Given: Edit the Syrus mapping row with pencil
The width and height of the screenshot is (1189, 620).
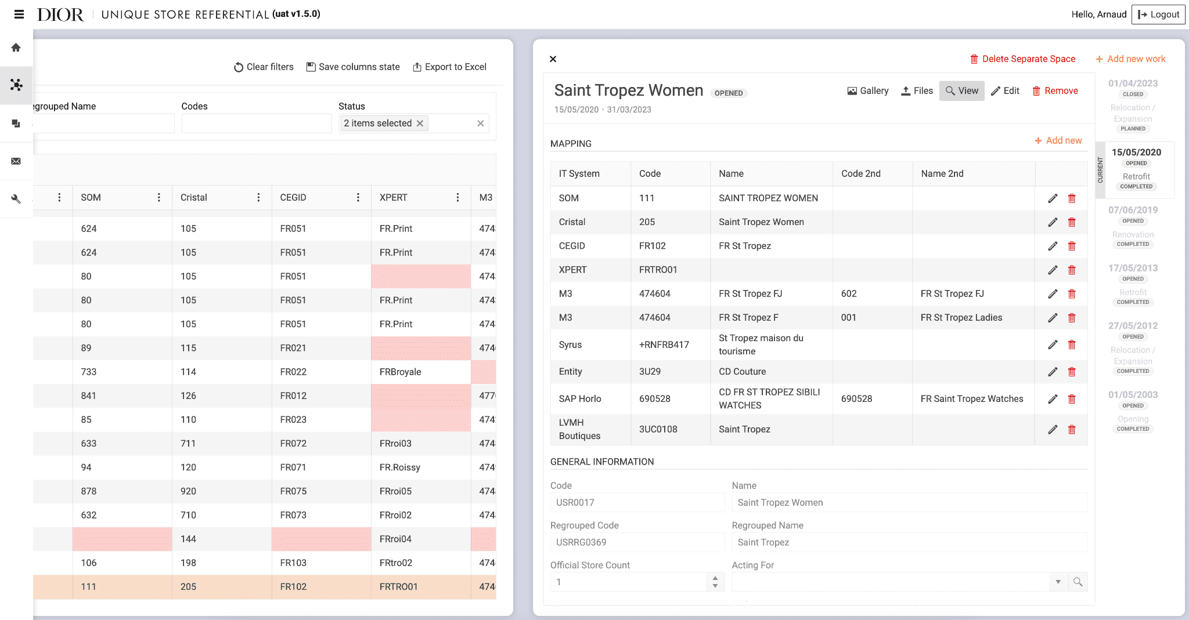Looking at the screenshot, I should (1053, 345).
